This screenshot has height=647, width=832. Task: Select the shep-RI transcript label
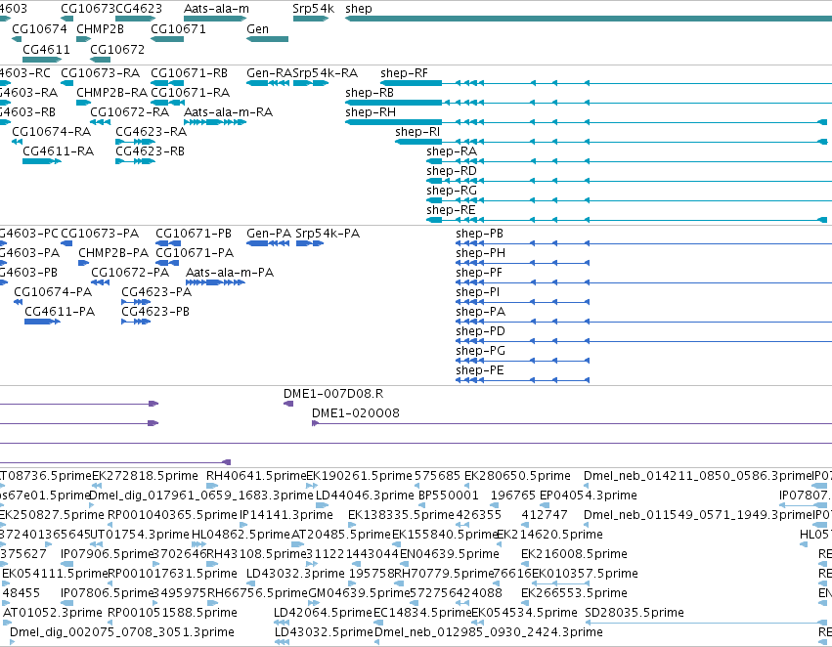pos(417,132)
